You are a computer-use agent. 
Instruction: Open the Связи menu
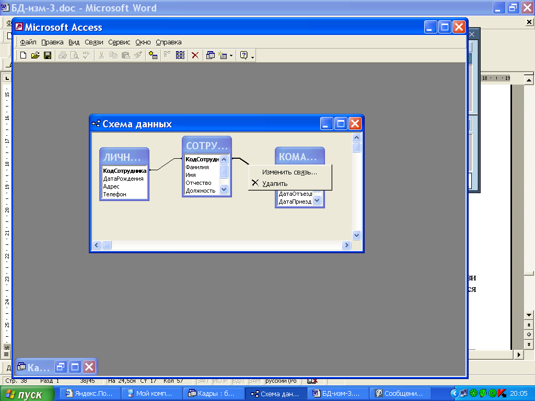click(94, 42)
